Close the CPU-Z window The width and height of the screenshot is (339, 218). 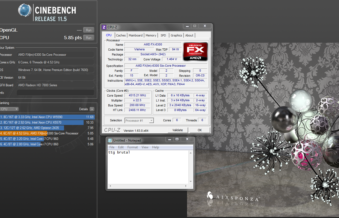tap(205, 26)
